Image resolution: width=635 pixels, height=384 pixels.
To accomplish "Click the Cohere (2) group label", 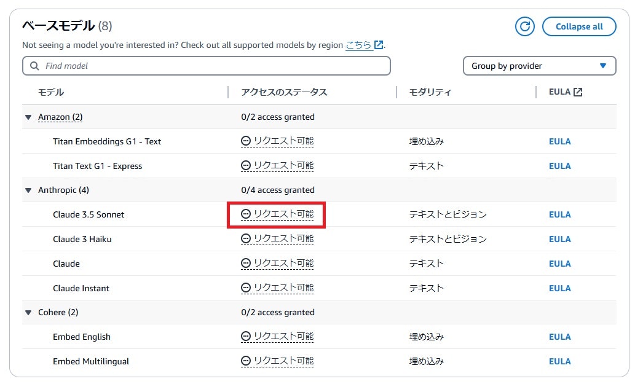I will [x=58, y=312].
